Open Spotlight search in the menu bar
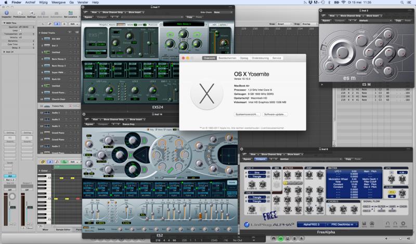This screenshot has height=244, width=416. (x=402, y=3)
